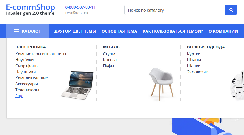Click the blue search magnifier button
244x135 pixels.
(231, 10)
